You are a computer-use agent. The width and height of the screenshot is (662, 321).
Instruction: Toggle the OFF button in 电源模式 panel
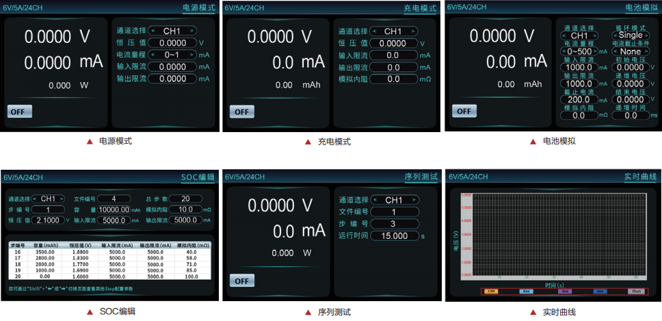[x=20, y=111]
